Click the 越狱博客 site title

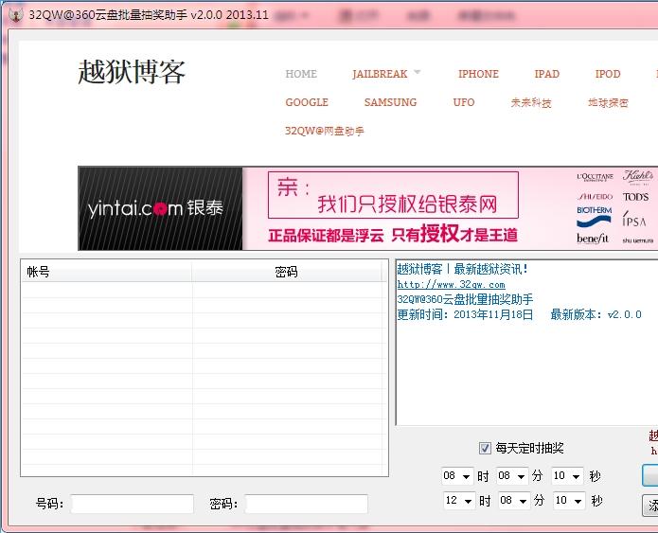click(x=132, y=72)
